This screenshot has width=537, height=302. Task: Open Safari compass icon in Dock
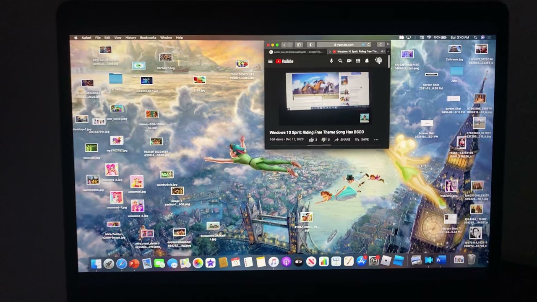pos(122,263)
